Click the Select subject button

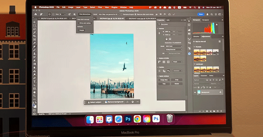94,102
